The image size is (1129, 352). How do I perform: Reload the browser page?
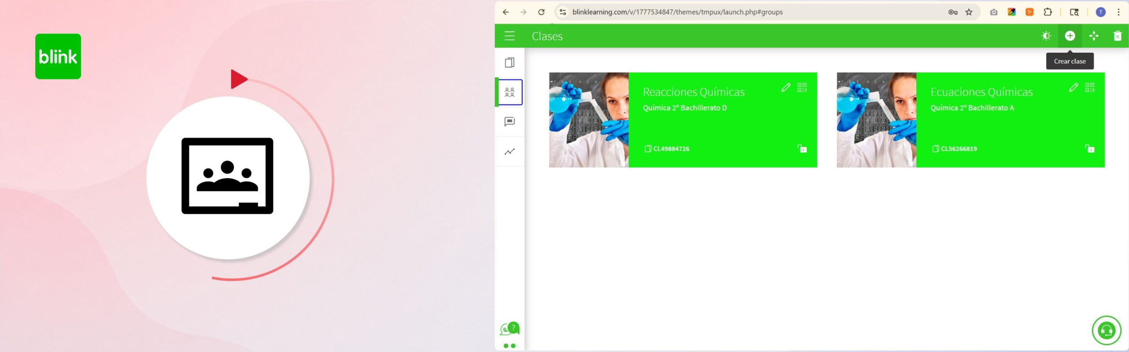pyautogui.click(x=542, y=12)
